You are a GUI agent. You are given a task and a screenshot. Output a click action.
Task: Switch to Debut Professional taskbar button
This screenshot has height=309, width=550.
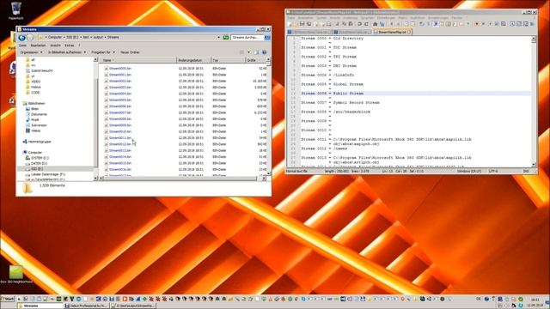click(x=87, y=306)
